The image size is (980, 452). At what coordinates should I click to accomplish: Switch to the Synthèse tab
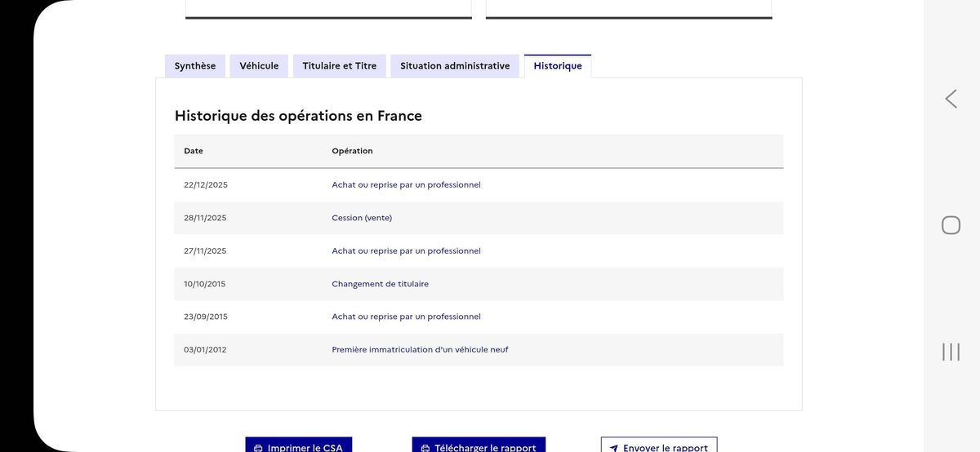195,66
